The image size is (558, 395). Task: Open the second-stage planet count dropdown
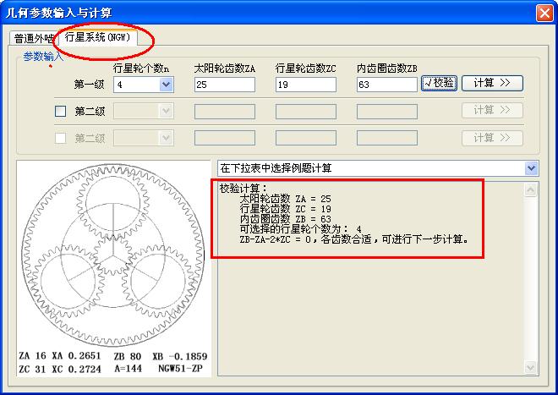coord(166,111)
